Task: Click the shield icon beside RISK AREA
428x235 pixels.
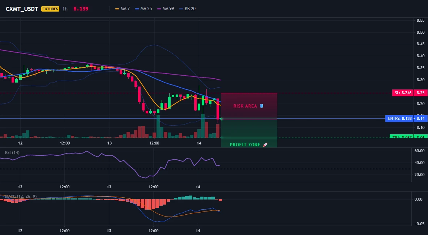Action: click(261, 106)
